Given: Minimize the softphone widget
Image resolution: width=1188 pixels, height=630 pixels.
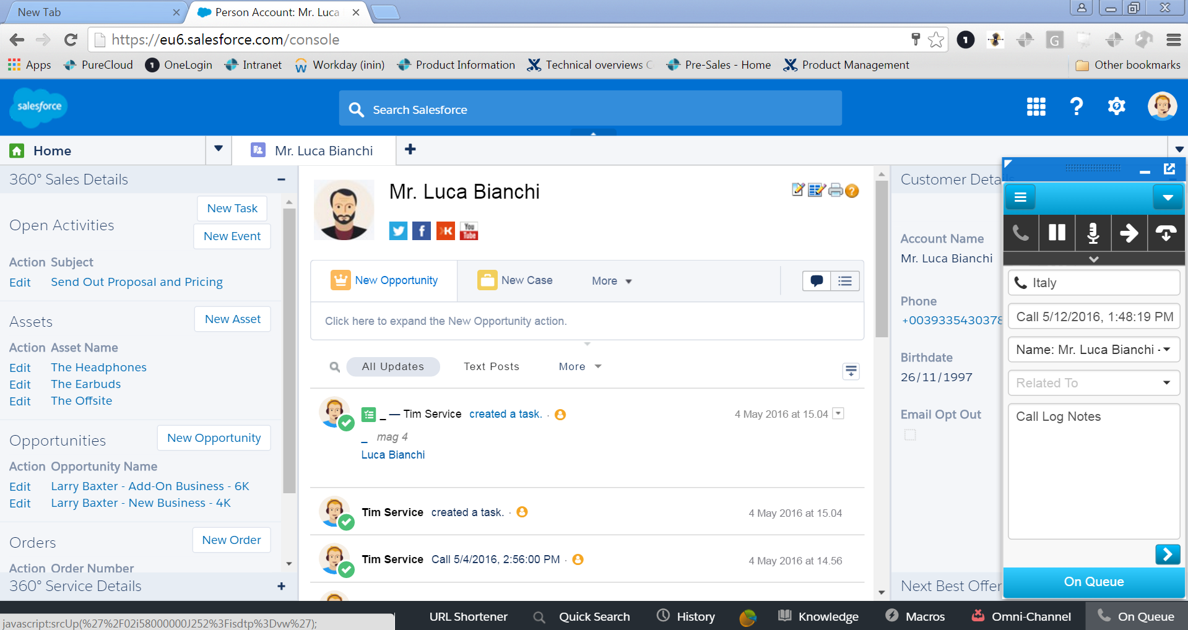Looking at the screenshot, I should point(1145,171).
